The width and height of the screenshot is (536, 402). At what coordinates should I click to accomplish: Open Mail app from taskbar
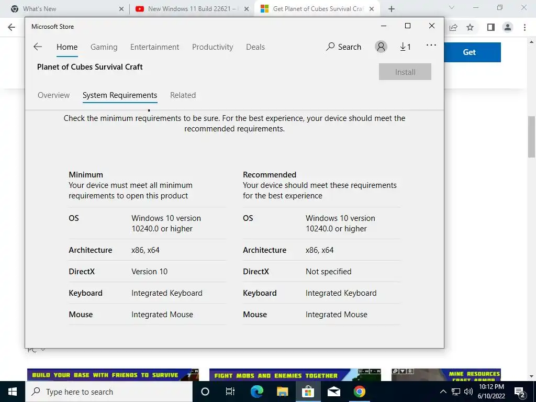333,392
